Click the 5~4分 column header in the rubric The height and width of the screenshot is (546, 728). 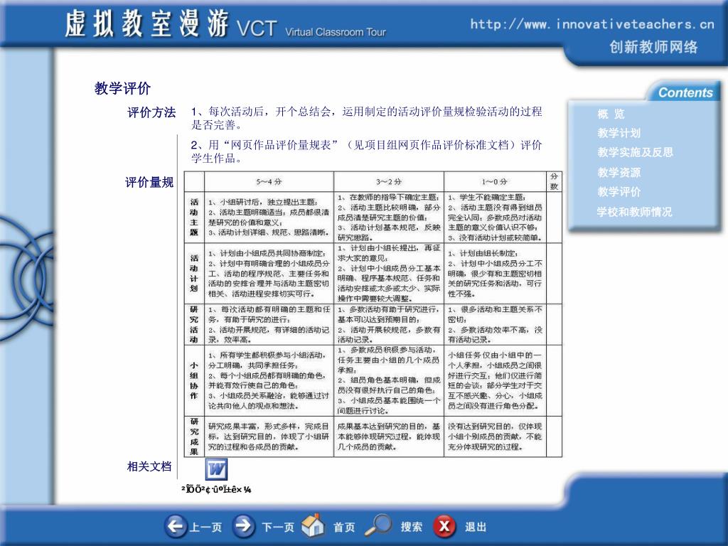tap(269, 181)
